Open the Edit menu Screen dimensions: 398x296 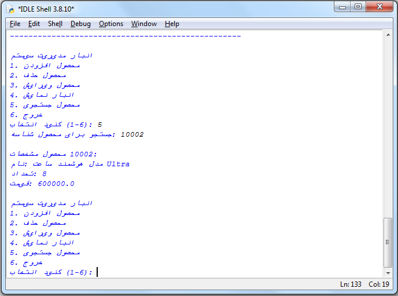coord(34,24)
